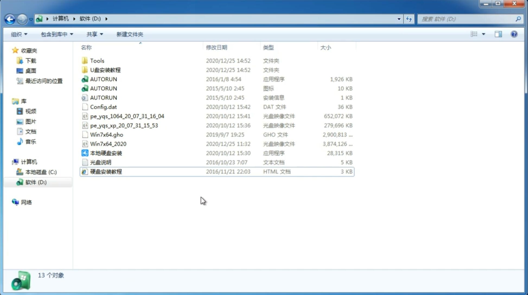Open U盘安装教程 folder

pos(105,70)
